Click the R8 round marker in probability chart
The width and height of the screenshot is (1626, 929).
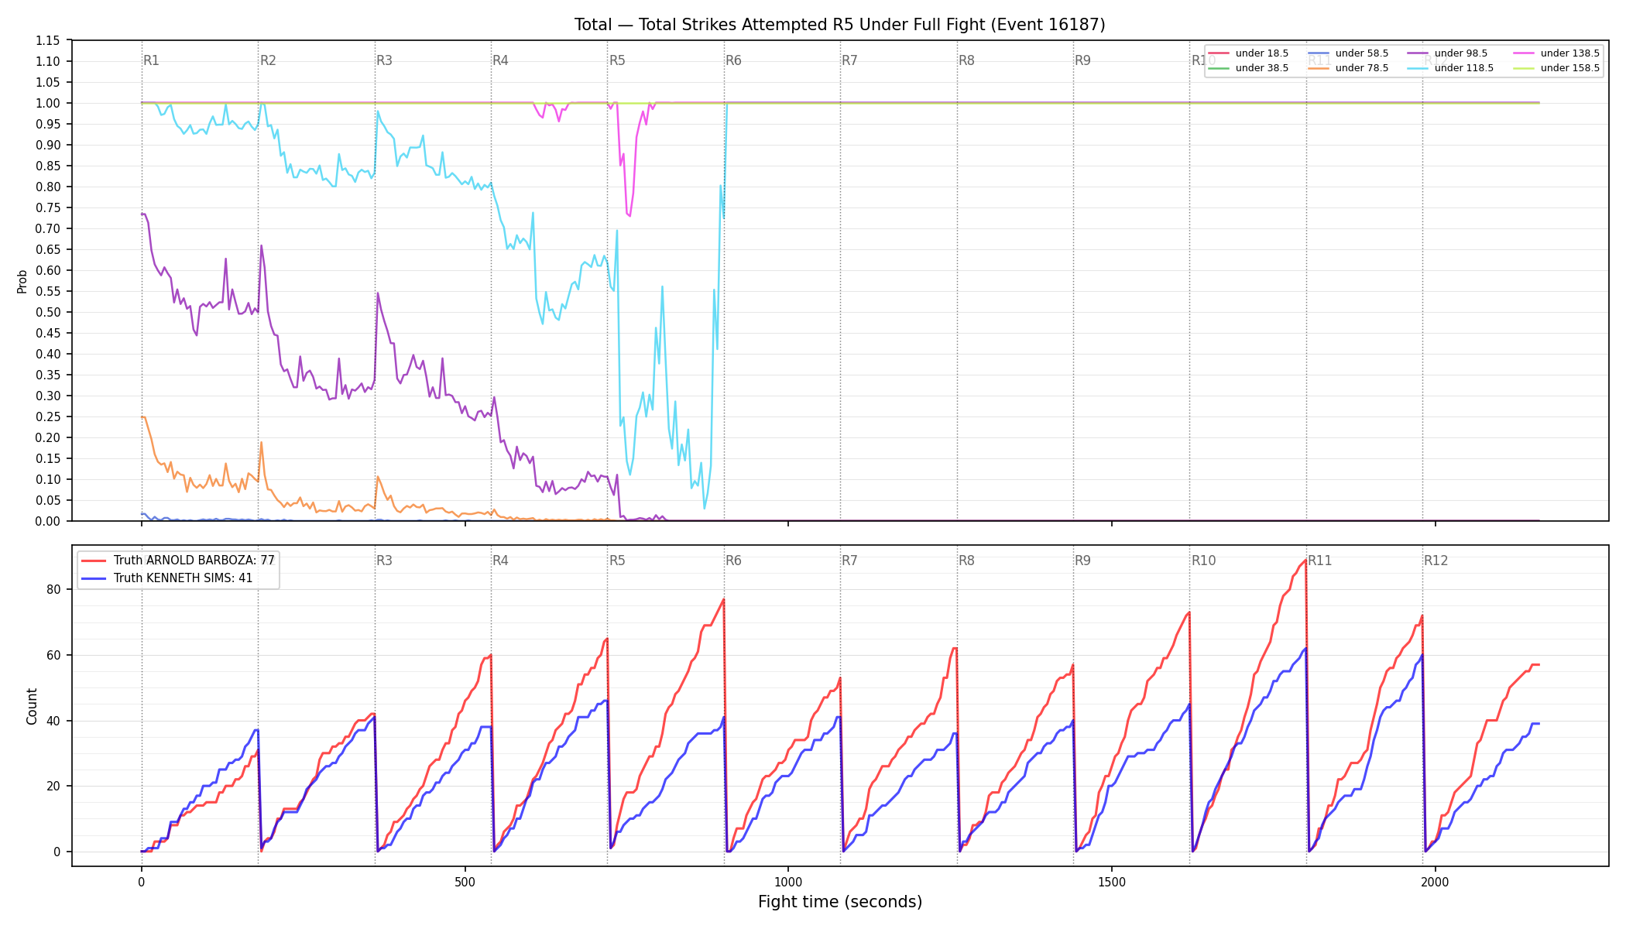(967, 60)
